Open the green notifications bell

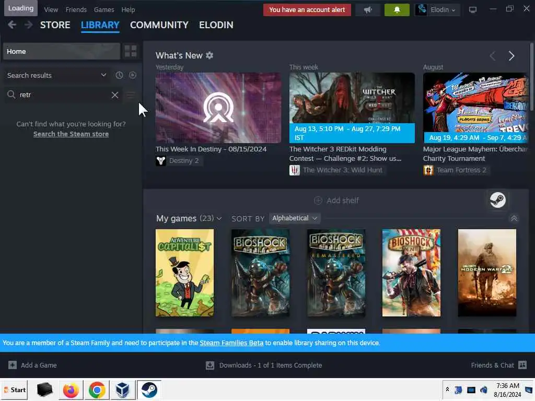[x=397, y=9]
